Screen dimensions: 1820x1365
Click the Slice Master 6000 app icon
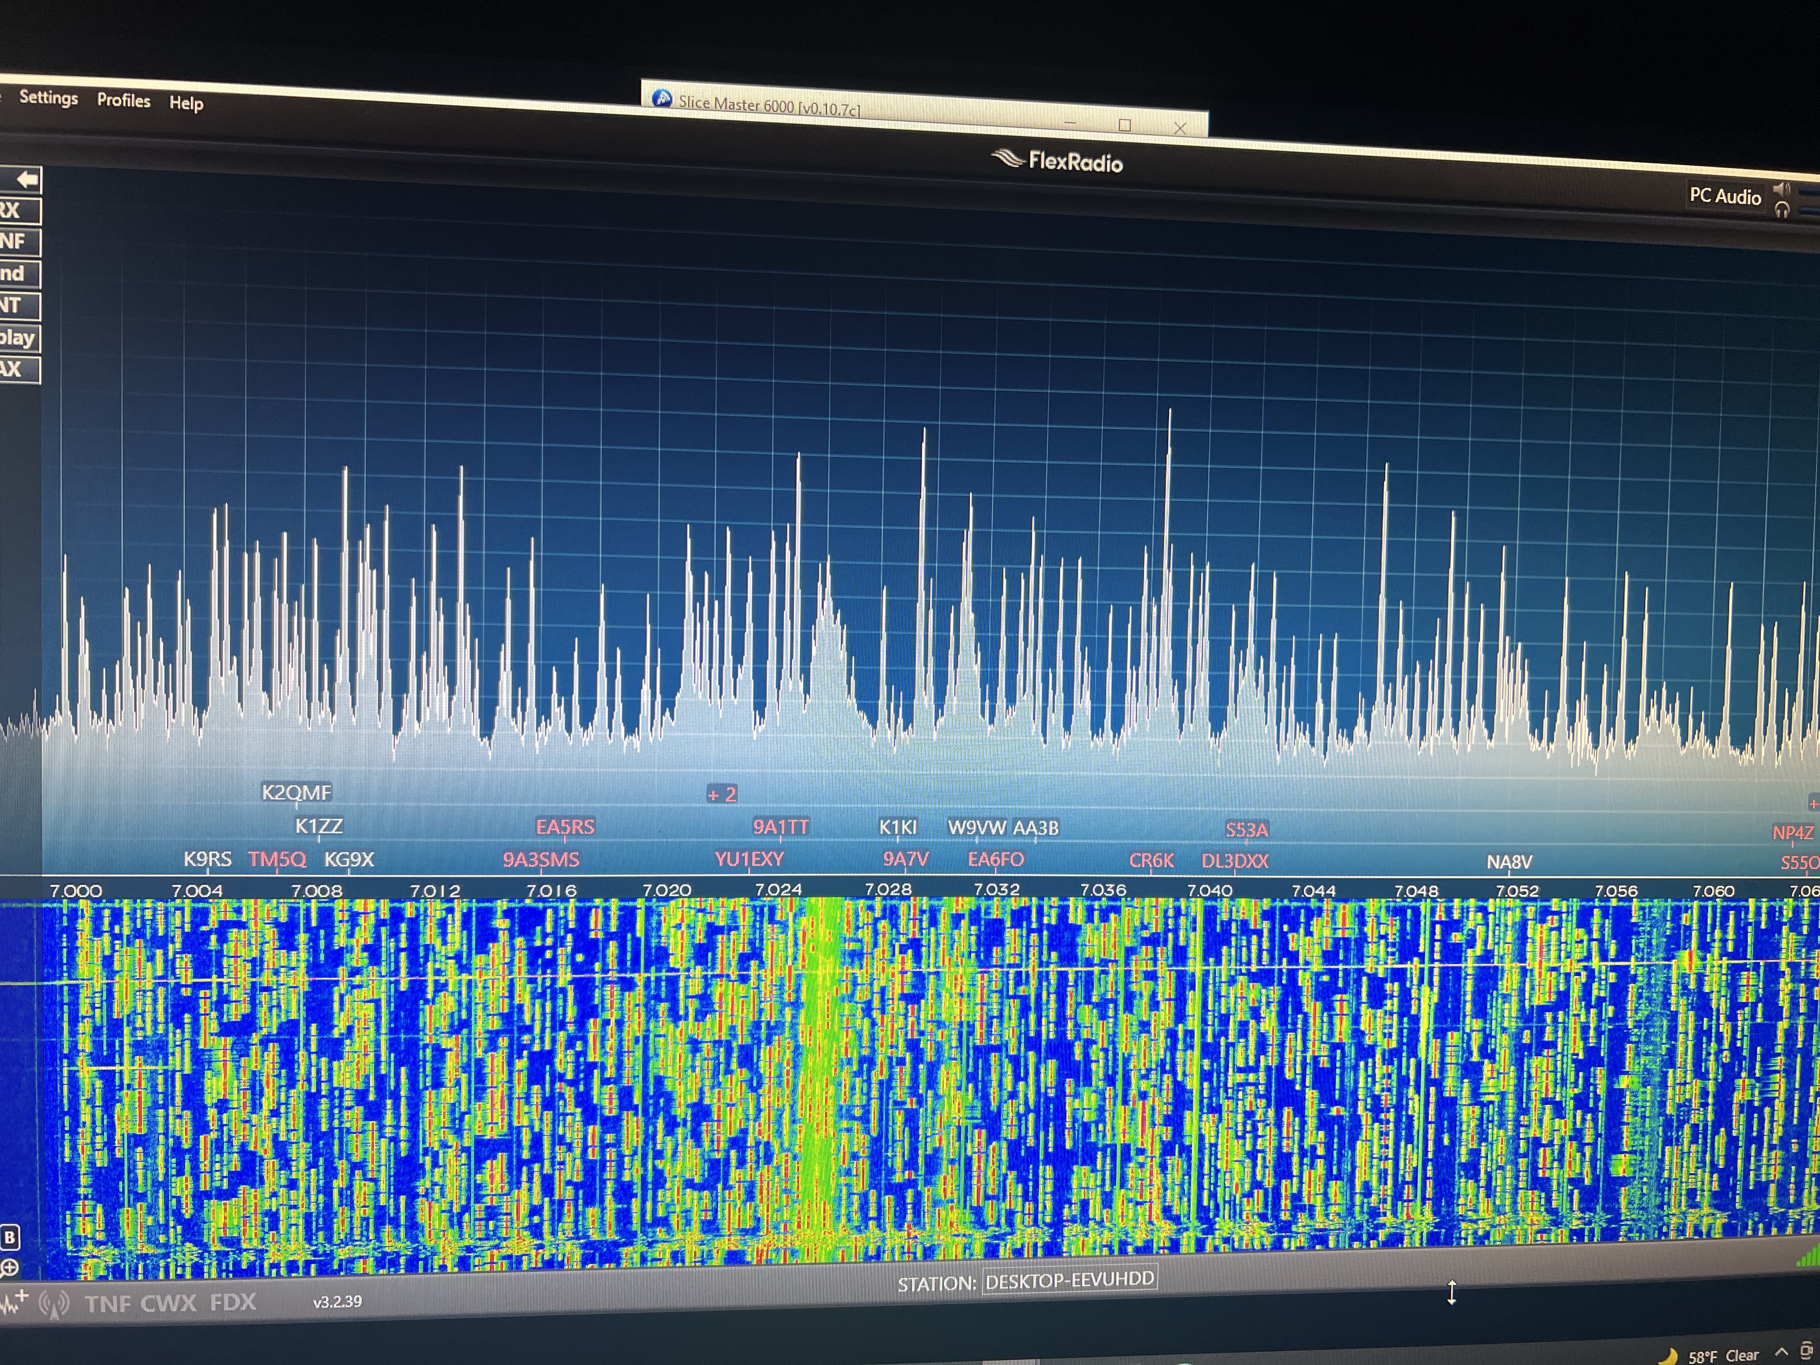(x=662, y=100)
